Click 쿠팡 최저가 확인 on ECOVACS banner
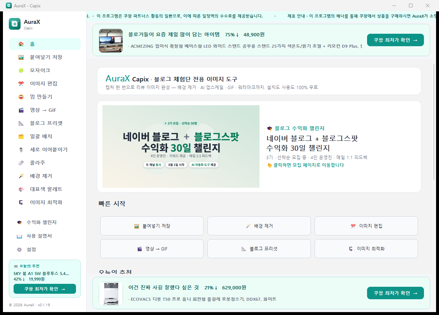Screen dimensions: 439x315 coord(395,293)
